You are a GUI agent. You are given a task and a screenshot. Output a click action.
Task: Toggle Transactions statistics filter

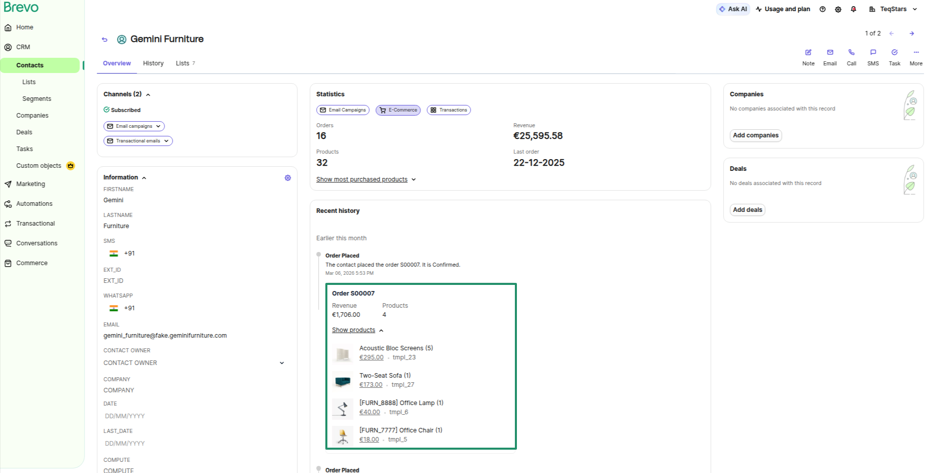click(x=448, y=110)
